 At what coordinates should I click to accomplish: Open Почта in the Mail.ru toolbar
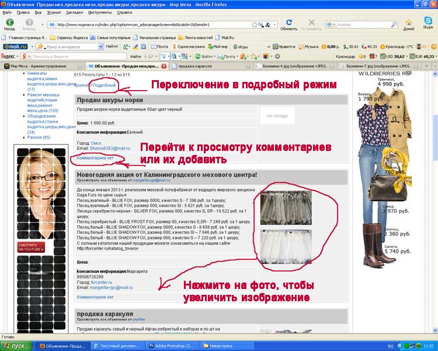point(159,47)
